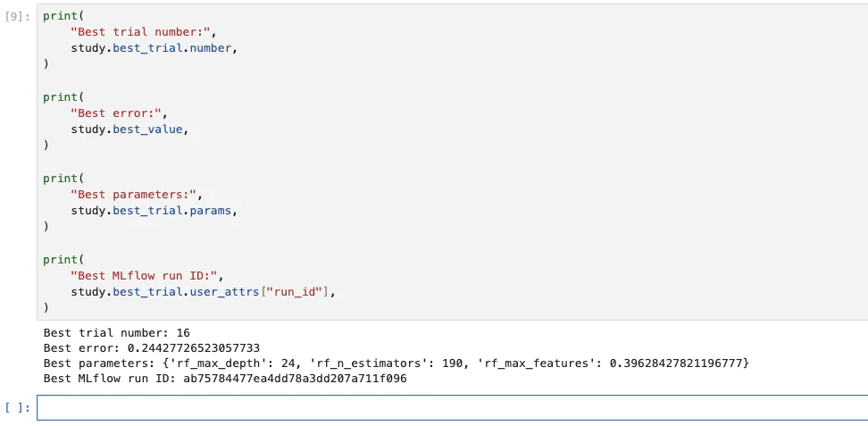Place cursor on "Best error:" string literal
Viewport: 868px width, 426px height.
(x=116, y=113)
